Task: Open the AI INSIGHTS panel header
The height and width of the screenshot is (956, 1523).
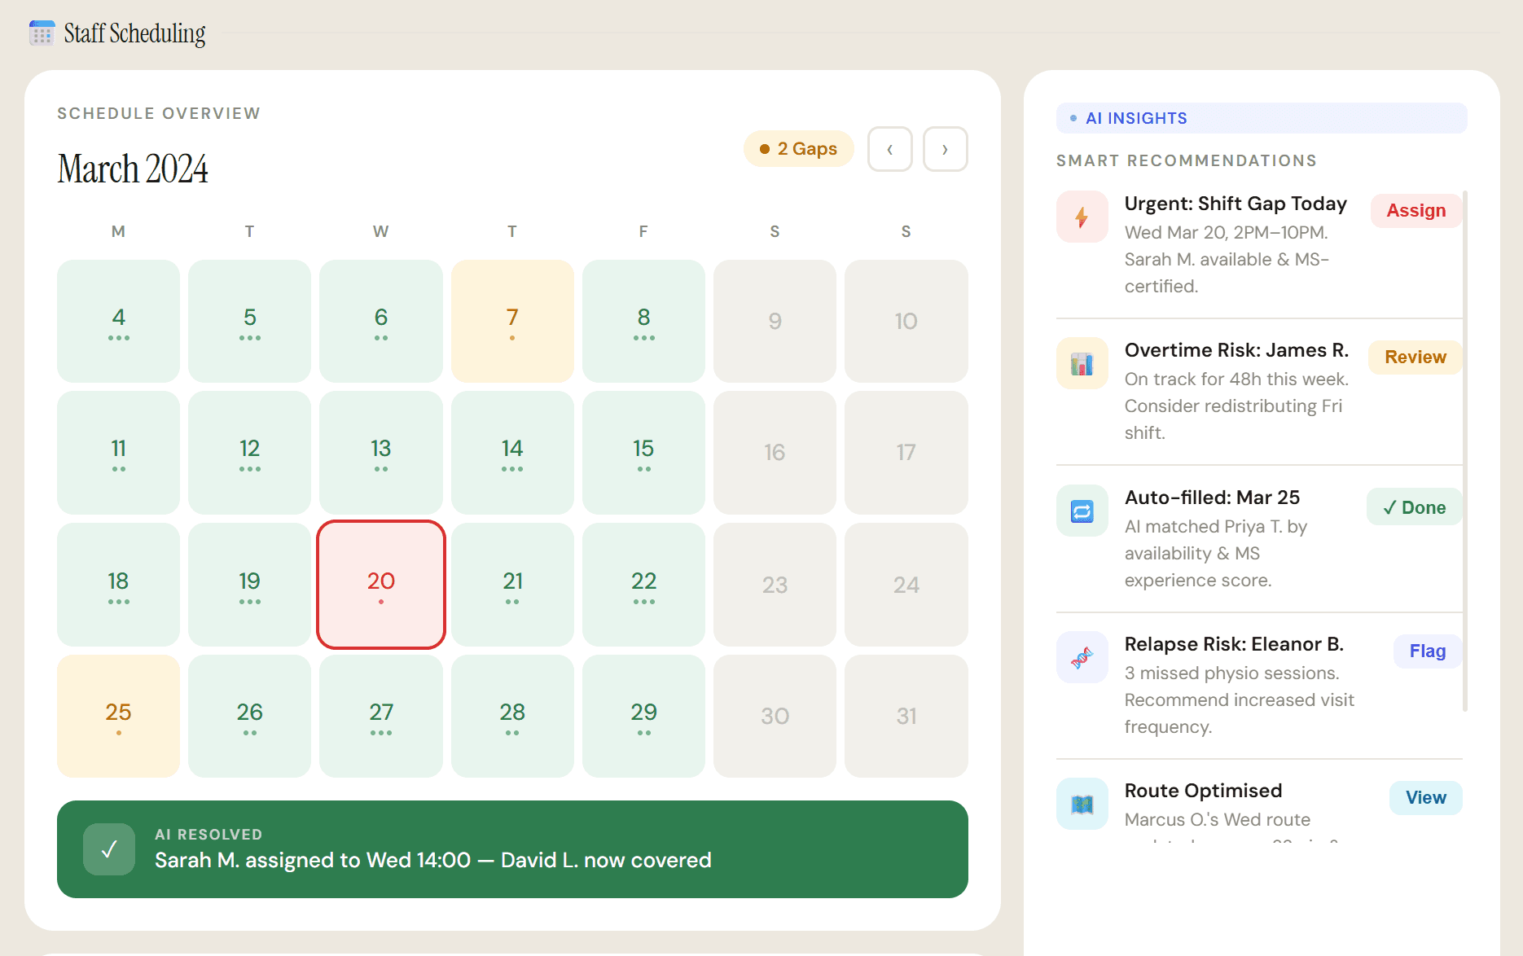Action: click(1136, 118)
